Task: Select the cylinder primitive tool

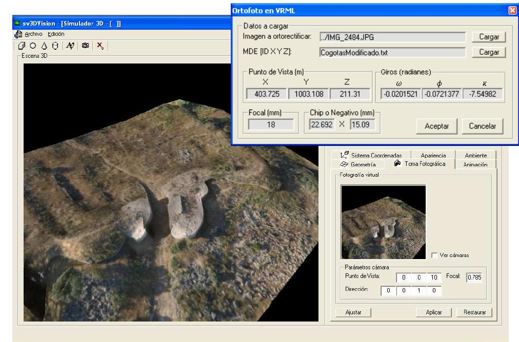Action: tap(55, 46)
